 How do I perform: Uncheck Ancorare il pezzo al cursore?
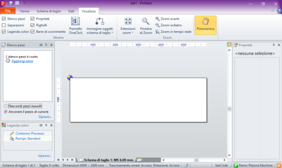pyautogui.click(x=6, y=112)
